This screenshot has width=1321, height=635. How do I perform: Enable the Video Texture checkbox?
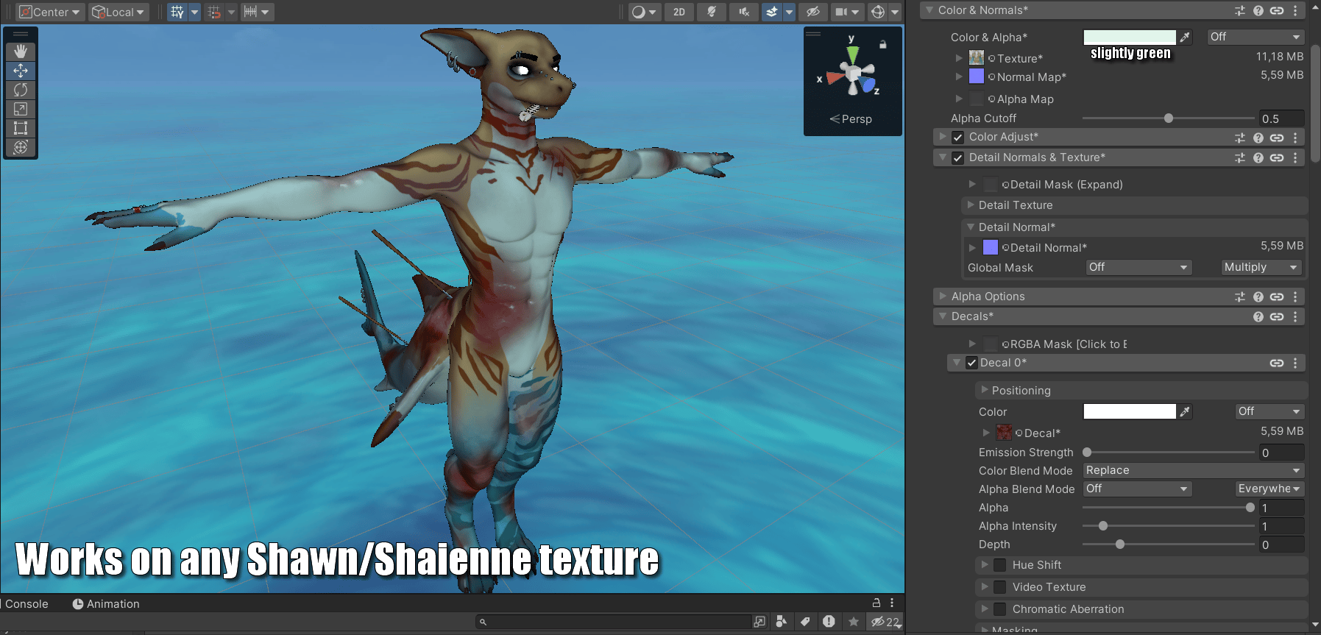pos(999,587)
